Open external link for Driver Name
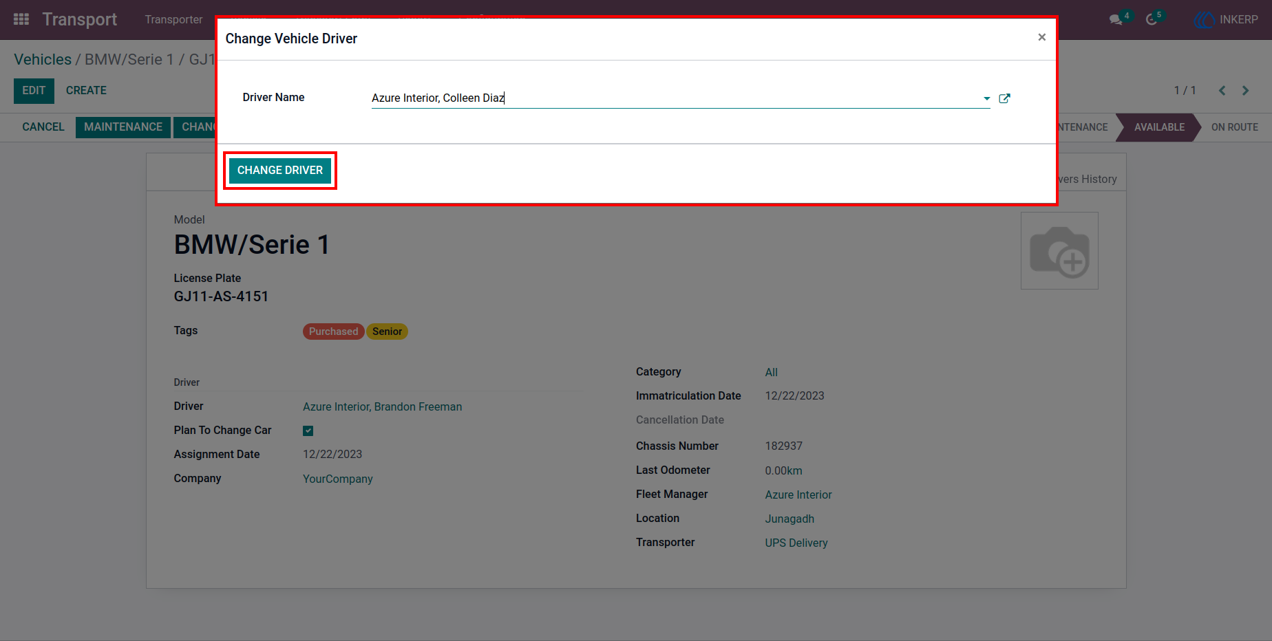 [x=1004, y=98]
